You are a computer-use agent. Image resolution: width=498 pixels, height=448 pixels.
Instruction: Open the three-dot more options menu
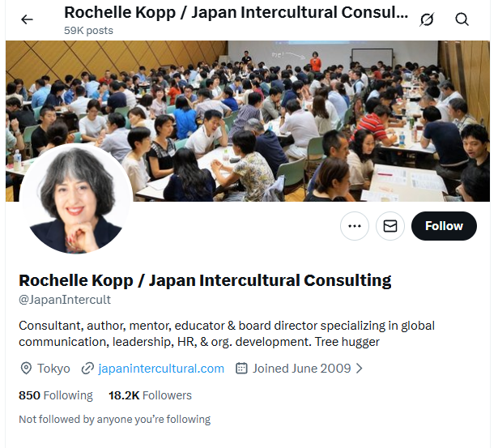(355, 226)
